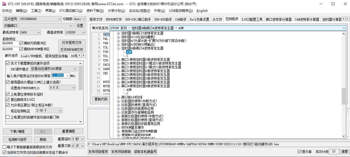The image size is (350, 157).
Task: Open the 最高波特率 115200 dropdown
Action: click(x=75, y=32)
